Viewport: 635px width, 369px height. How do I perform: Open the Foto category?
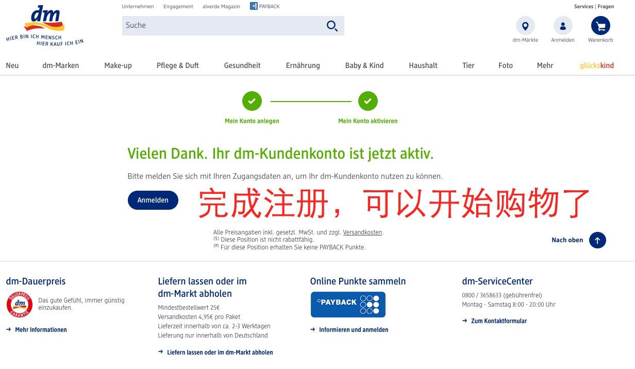pyautogui.click(x=506, y=65)
